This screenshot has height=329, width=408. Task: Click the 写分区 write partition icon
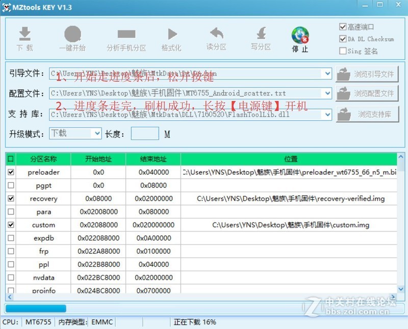click(261, 37)
